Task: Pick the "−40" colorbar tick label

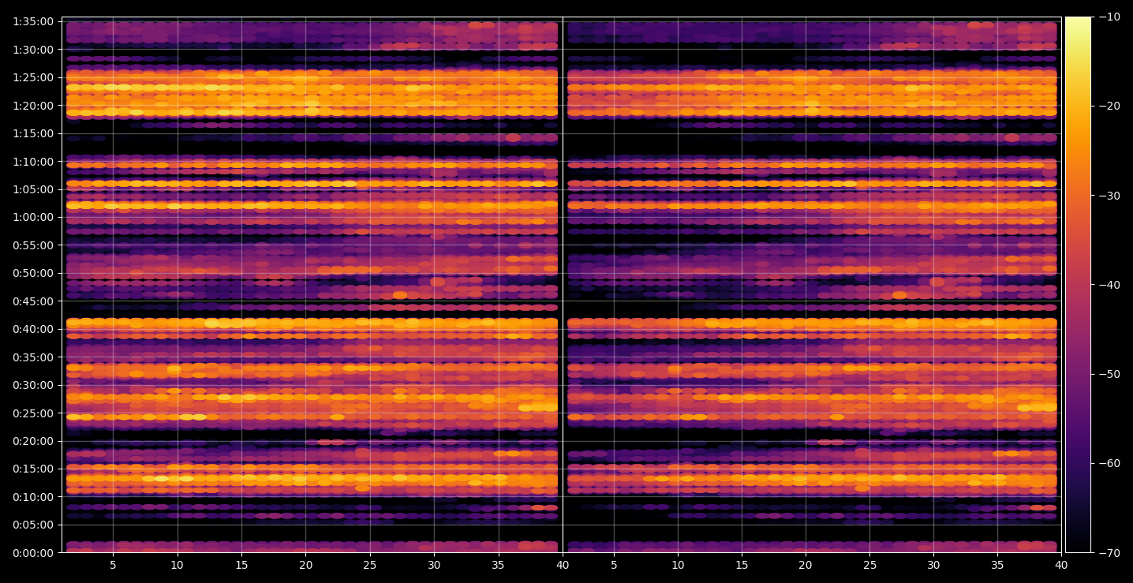Action: point(1109,285)
